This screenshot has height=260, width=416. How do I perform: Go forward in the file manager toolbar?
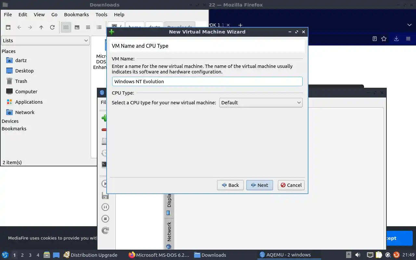point(30,27)
